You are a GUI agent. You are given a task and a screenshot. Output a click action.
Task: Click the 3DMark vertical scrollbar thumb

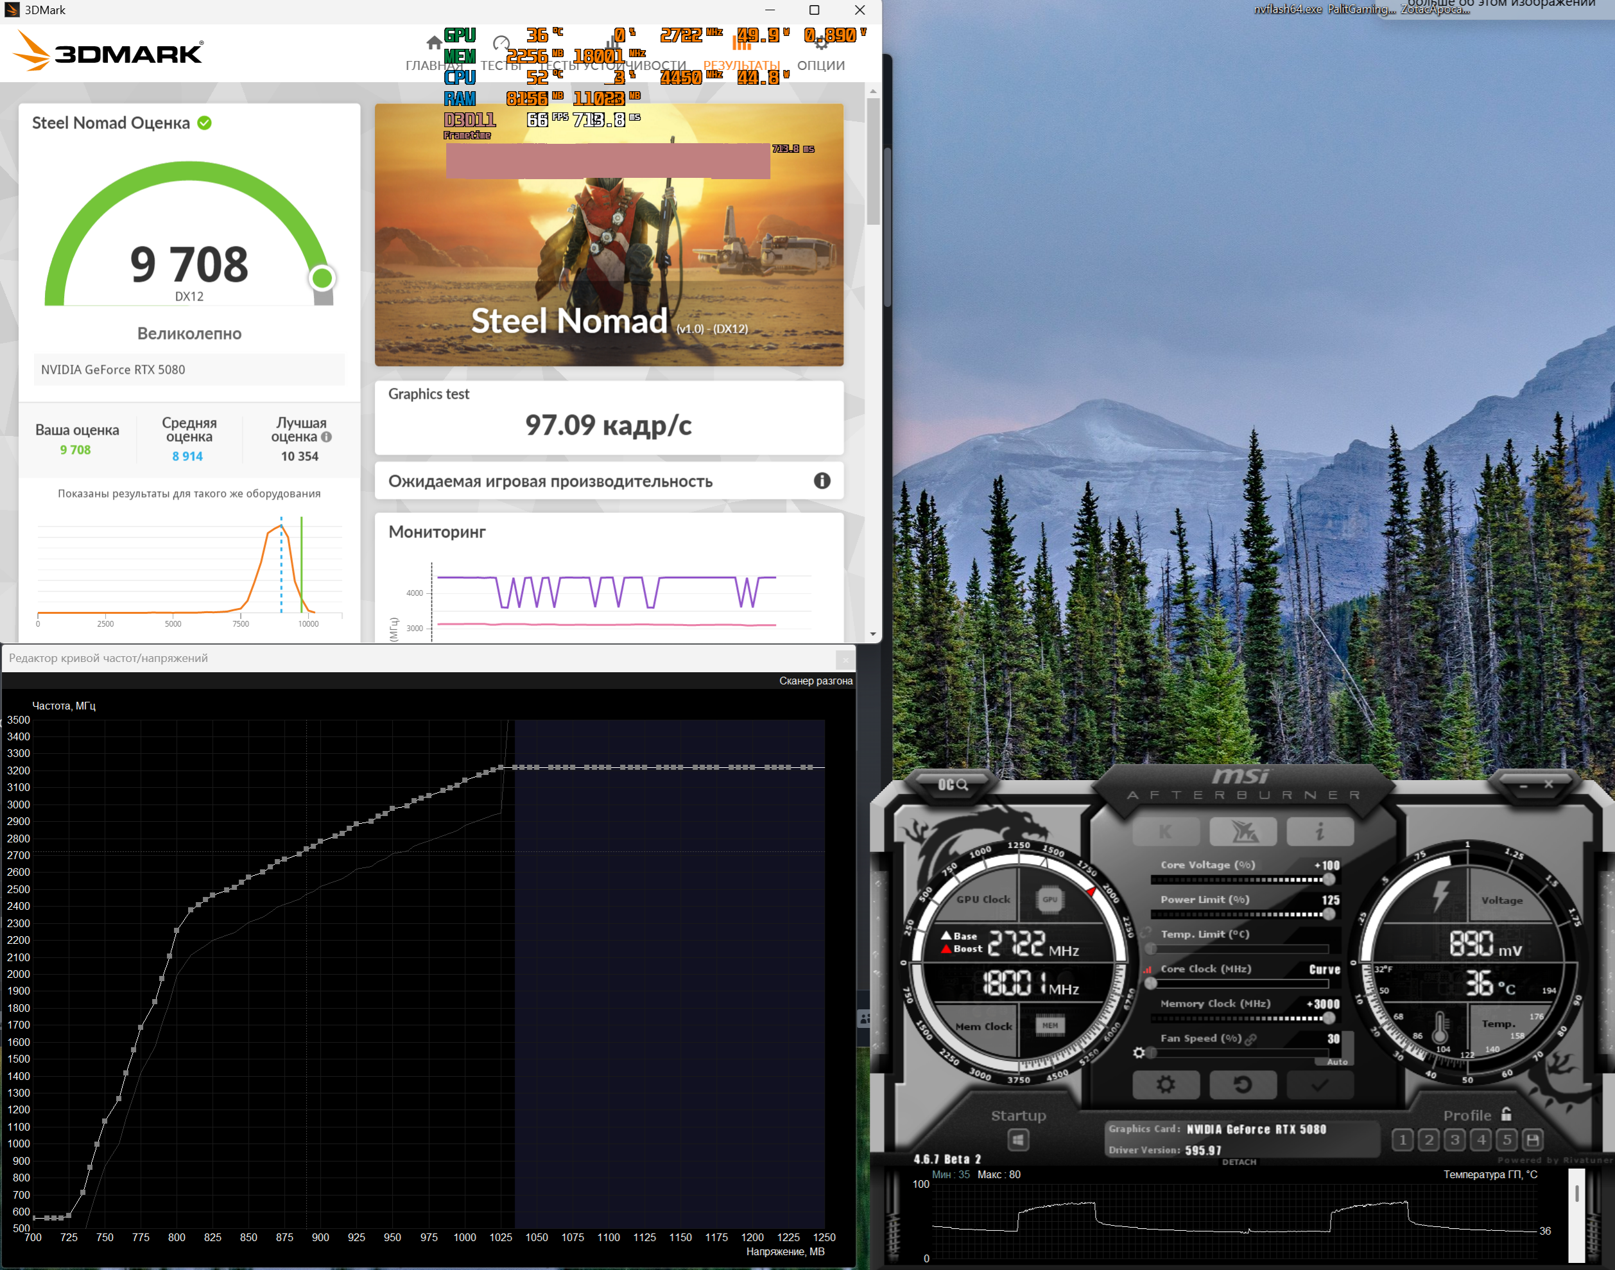[x=873, y=160]
